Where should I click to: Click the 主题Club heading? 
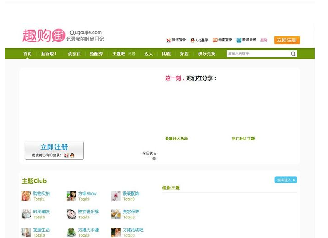point(34,181)
